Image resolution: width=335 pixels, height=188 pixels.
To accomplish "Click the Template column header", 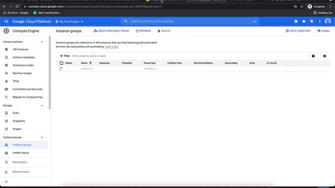I will [127, 63].
